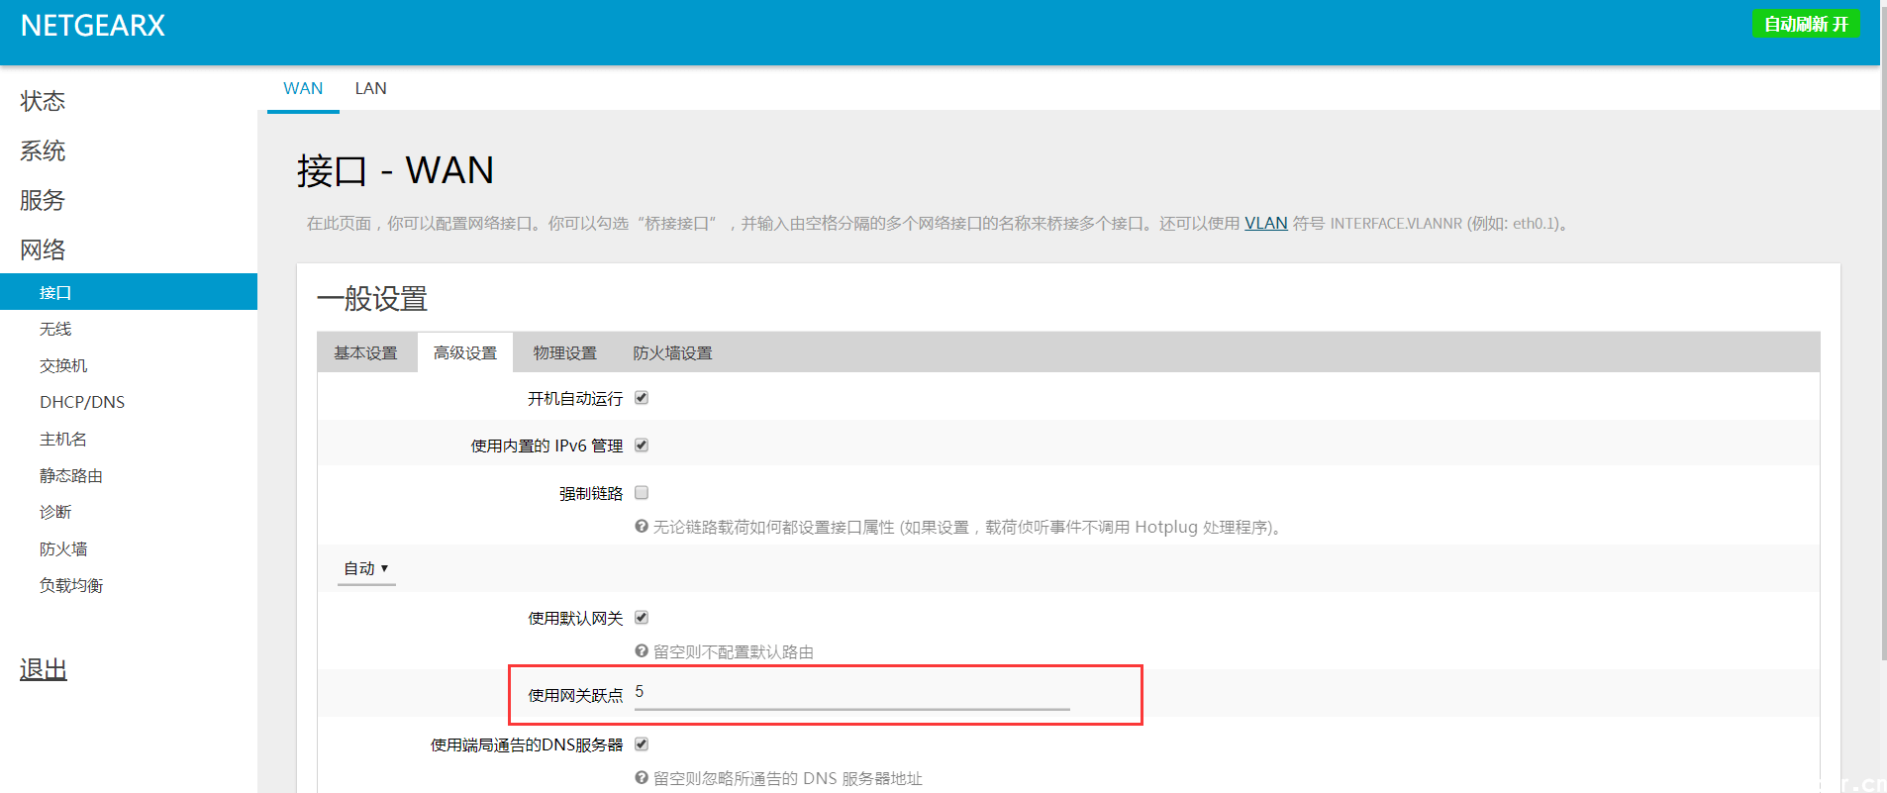
Task: Uncheck 使用内置的 IPv6 管理 checkbox
Action: tap(642, 446)
